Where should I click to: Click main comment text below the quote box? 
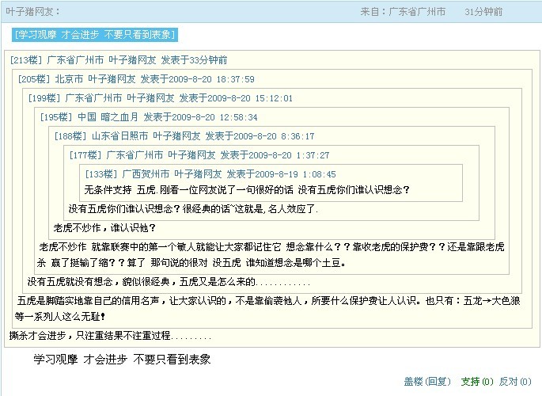[x=122, y=360]
